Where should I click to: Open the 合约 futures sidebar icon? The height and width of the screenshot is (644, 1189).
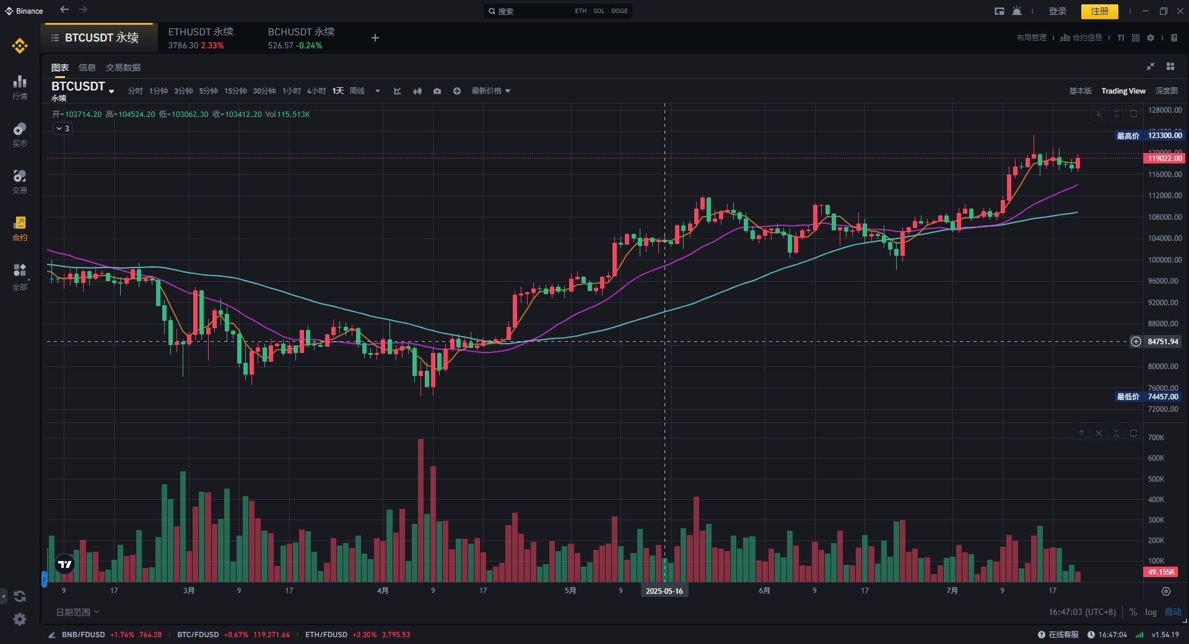(20, 228)
